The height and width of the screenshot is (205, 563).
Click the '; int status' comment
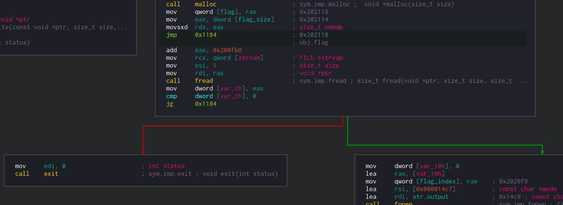tap(163, 166)
